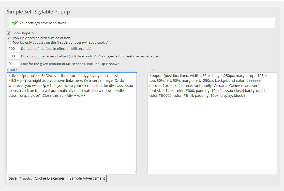Toggle Pop-Up closes on click outside box
This screenshot has width=284, height=191.
point(9,38)
